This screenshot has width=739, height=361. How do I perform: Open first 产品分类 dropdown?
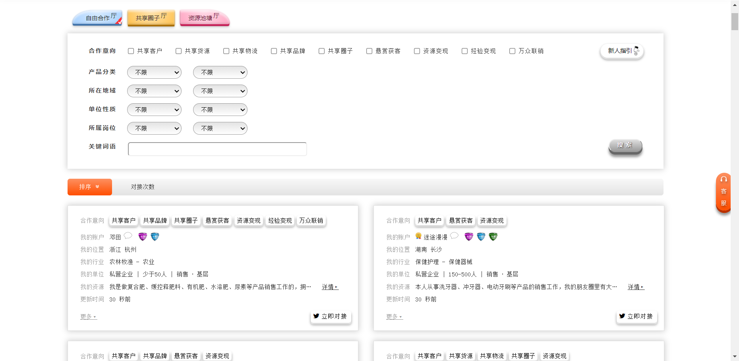pyautogui.click(x=154, y=72)
